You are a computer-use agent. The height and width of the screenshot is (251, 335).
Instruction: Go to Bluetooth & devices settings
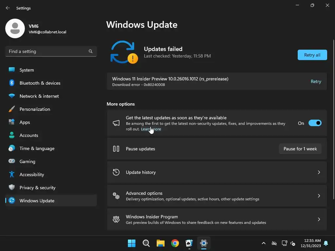tap(51, 83)
